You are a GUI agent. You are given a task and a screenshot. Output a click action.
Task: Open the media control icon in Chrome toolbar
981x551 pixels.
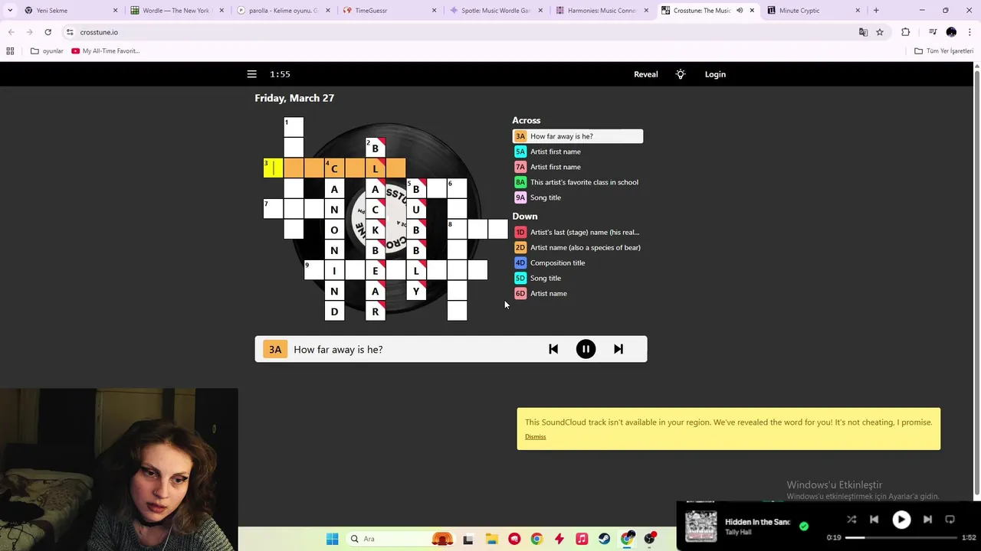click(933, 32)
